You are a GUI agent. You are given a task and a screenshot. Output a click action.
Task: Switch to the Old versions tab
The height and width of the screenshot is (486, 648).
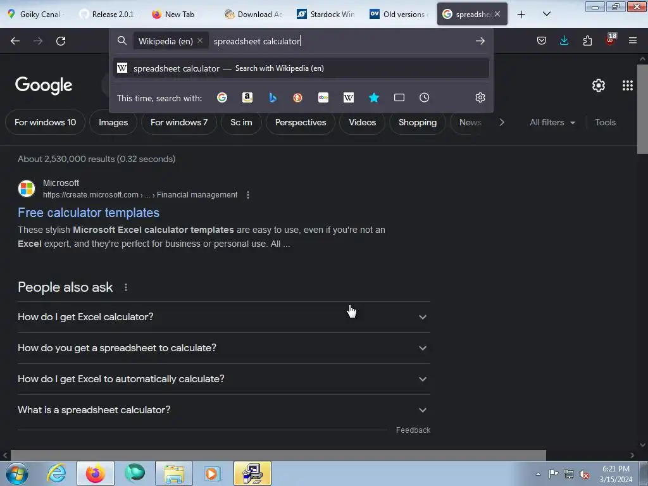tap(399, 14)
